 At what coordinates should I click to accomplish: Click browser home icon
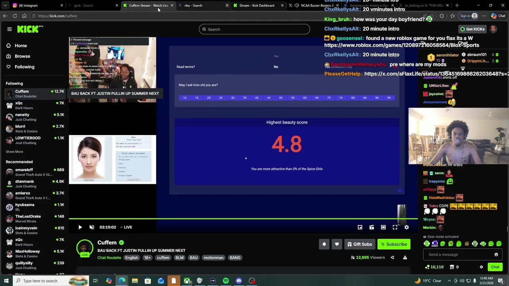point(24,16)
